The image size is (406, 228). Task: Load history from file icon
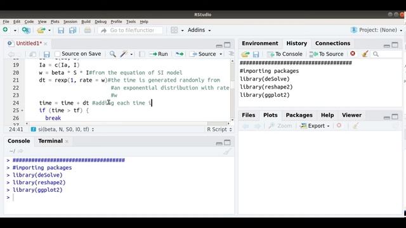[246, 54]
